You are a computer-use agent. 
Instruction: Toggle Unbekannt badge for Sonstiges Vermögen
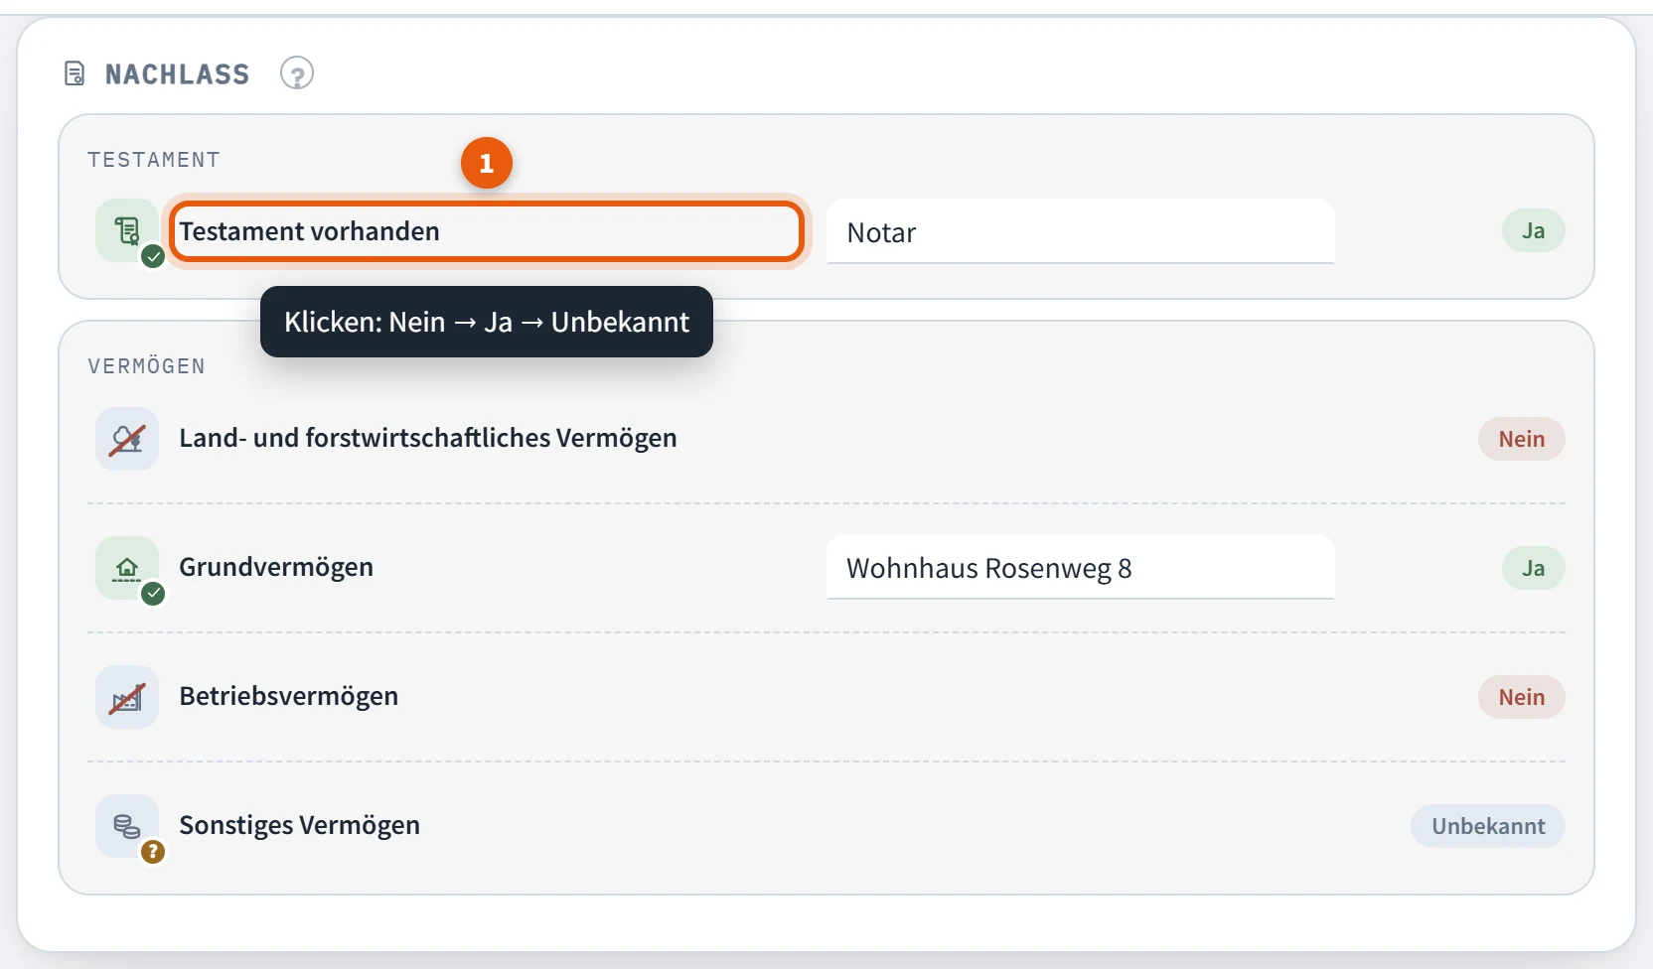point(1487,826)
